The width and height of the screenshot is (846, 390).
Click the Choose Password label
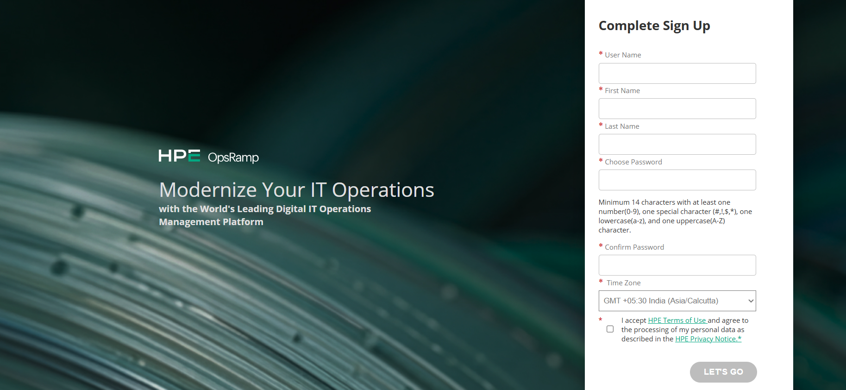[x=633, y=162]
